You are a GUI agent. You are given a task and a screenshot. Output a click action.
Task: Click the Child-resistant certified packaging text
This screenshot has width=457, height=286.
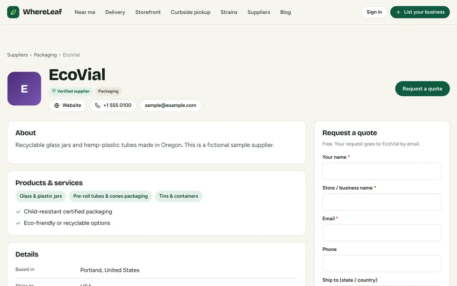(68, 212)
